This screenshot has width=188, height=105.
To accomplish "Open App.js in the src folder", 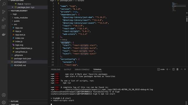I will pos(18,31).
